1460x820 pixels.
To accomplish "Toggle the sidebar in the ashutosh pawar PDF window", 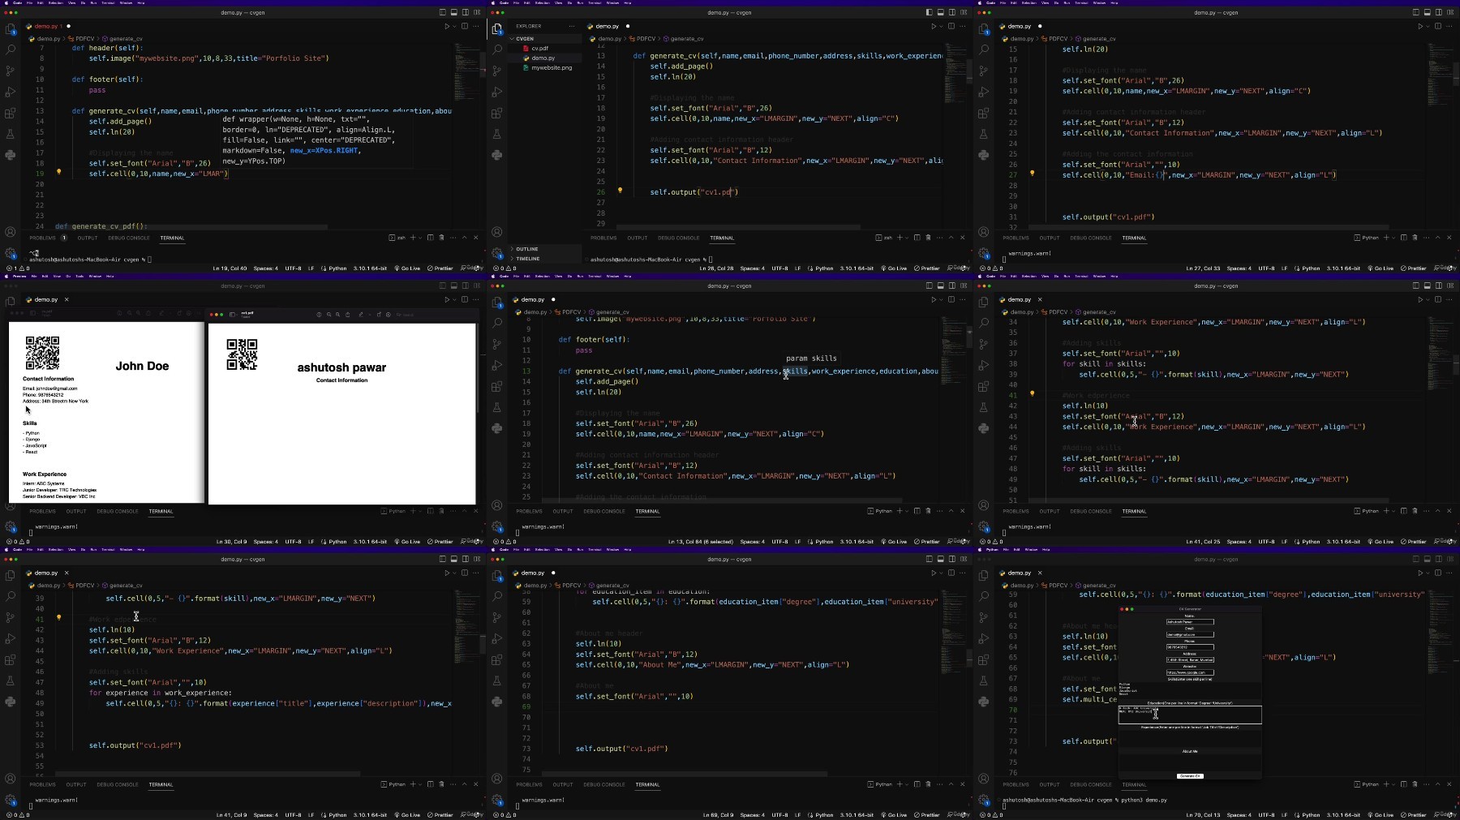I will pos(234,315).
